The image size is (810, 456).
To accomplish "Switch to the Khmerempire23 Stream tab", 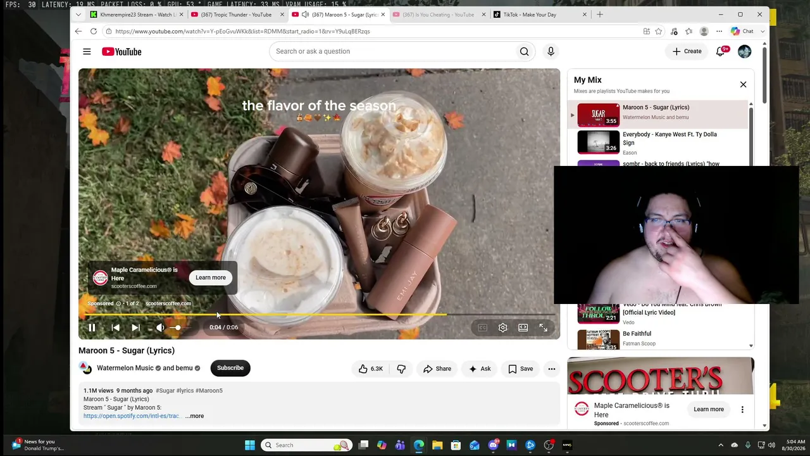I will click(x=137, y=15).
